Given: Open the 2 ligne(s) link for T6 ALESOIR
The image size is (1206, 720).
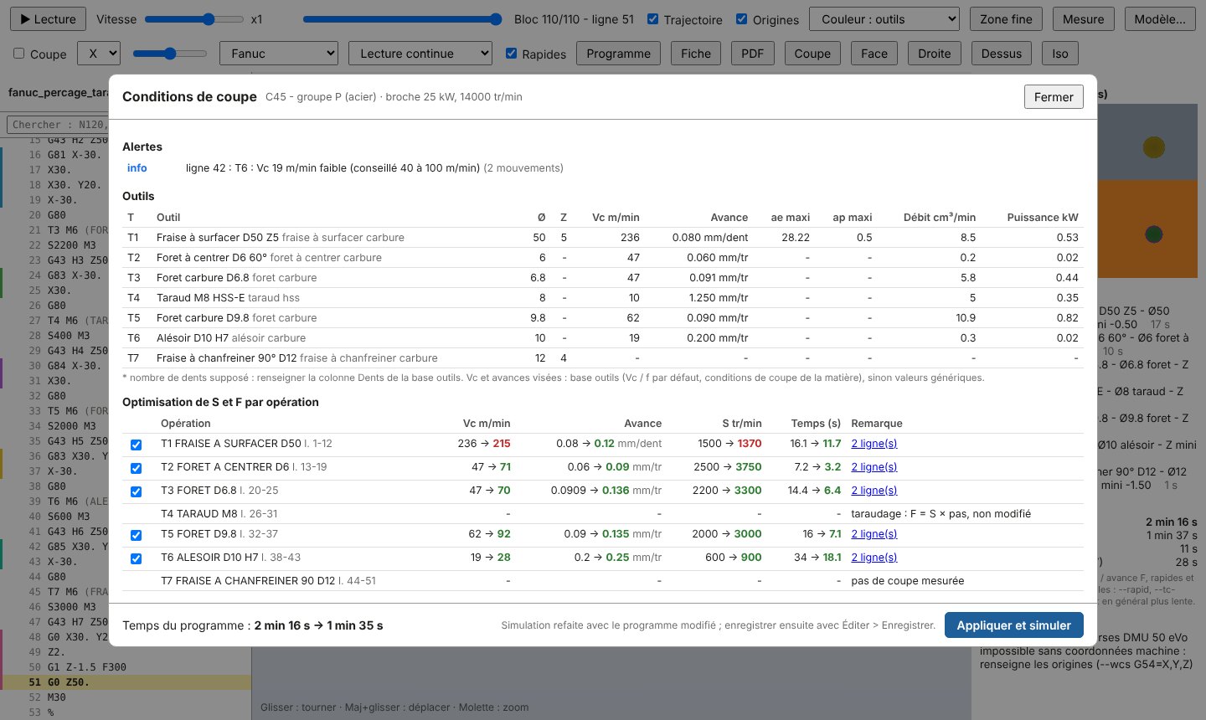Looking at the screenshot, I should tap(874, 558).
